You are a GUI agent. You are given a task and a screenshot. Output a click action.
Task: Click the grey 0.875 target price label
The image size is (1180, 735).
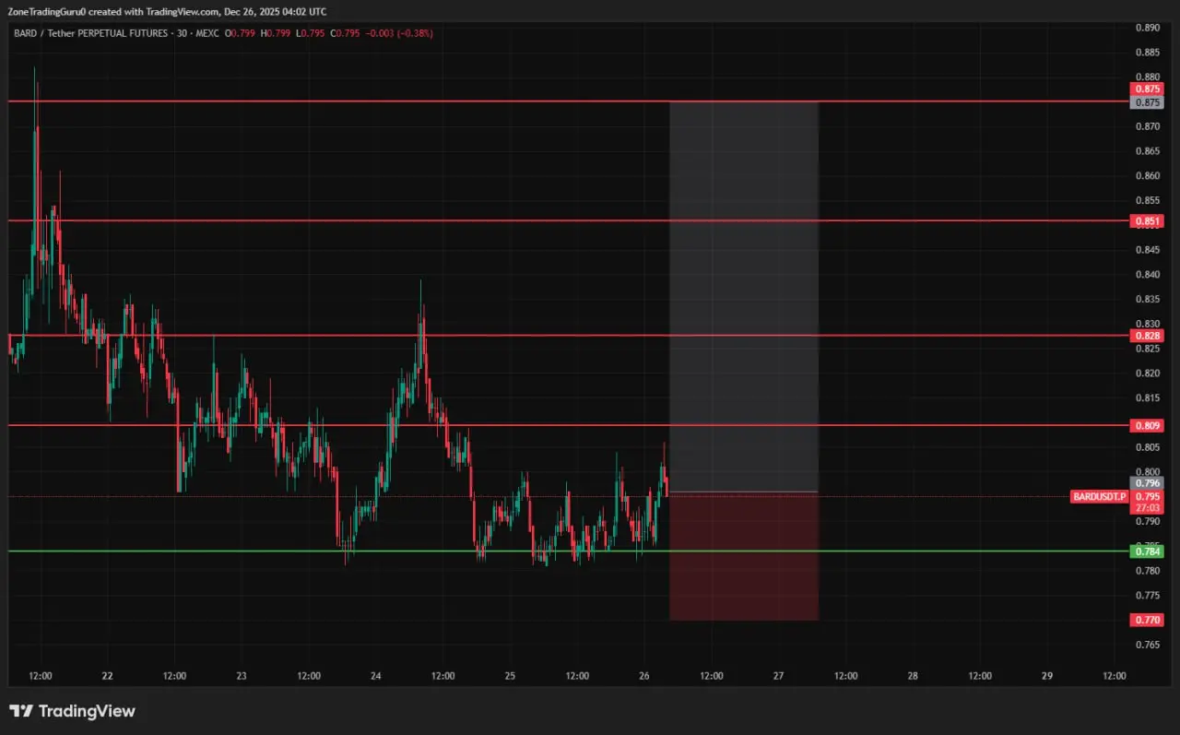1148,102
